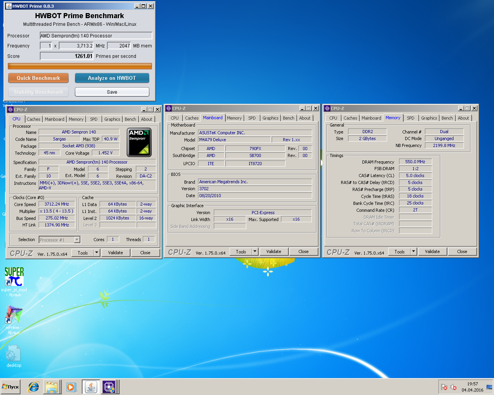The image size is (494, 395).
Task: Select the wPrime desktop shortcut
Action: [x=14, y=320]
